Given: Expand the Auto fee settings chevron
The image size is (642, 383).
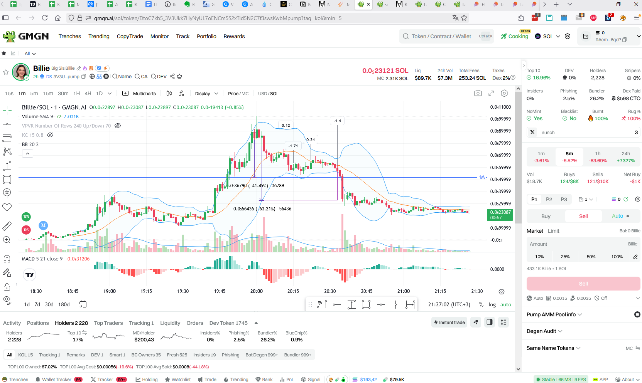Looking at the screenshot, I should tap(638, 298).
